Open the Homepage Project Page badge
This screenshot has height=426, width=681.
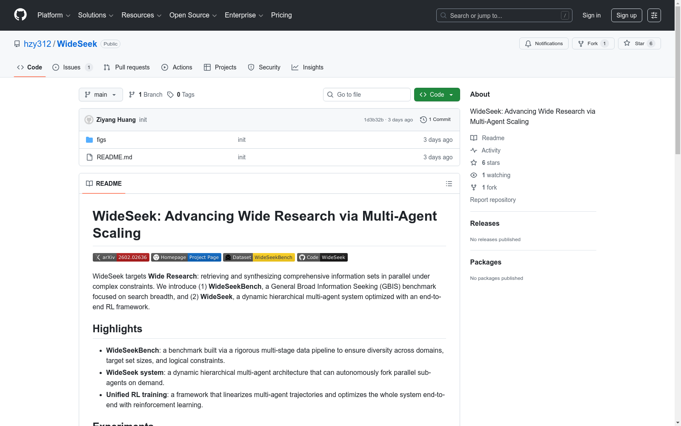point(186,257)
